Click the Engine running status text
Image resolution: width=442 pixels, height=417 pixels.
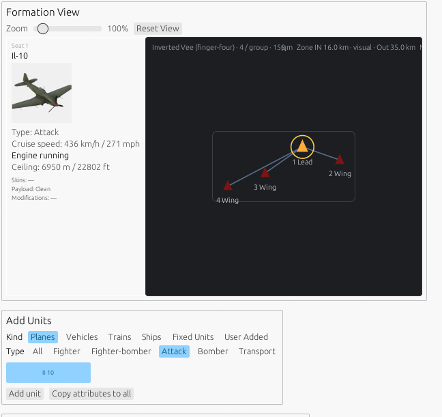click(x=40, y=156)
